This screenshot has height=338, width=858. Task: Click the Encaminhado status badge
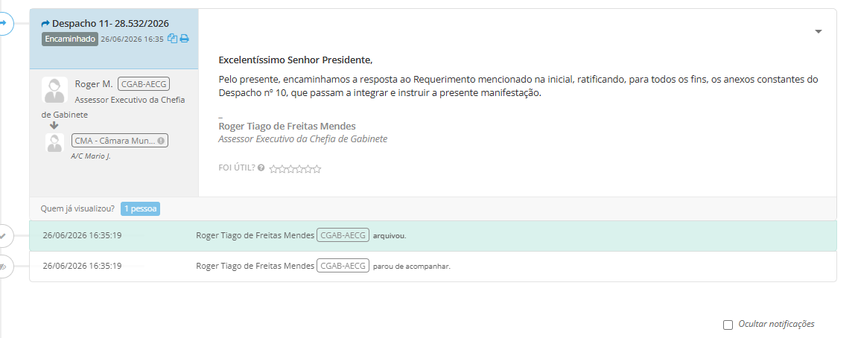click(70, 39)
